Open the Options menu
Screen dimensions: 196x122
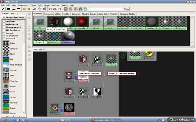click(64, 5)
